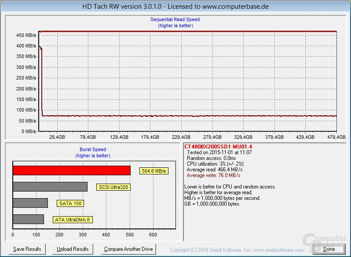351x257 pixels.
Task: Click the gray SCSI Ultra320 bar
Action: (x=50, y=187)
